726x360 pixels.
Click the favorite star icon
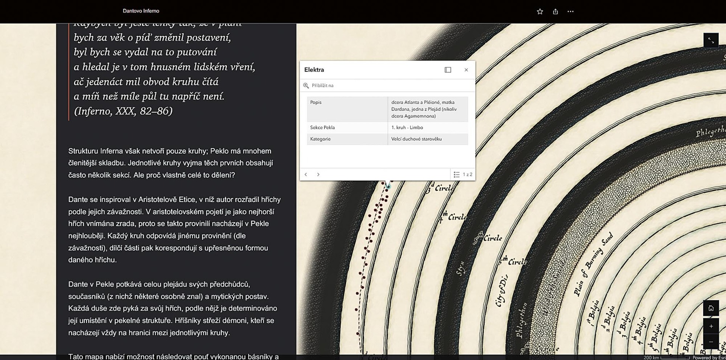click(540, 11)
